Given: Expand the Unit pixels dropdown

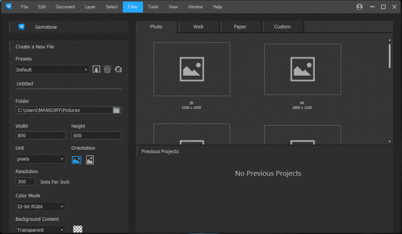Looking at the screenshot, I should 40,159.
